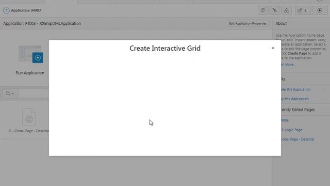Click the About panel heading
The width and height of the screenshot is (330, 186).
coord(281,23)
